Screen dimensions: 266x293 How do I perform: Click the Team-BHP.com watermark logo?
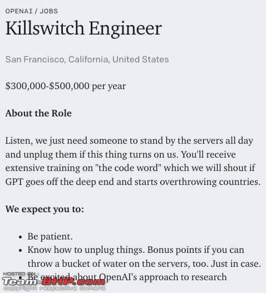pyautogui.click(x=54, y=281)
